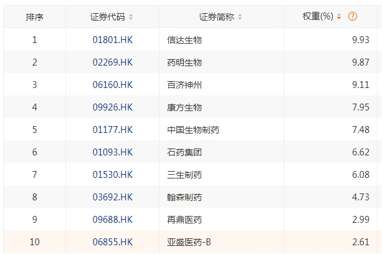
Task: Open stock code 01530.HK
Action: (x=113, y=175)
